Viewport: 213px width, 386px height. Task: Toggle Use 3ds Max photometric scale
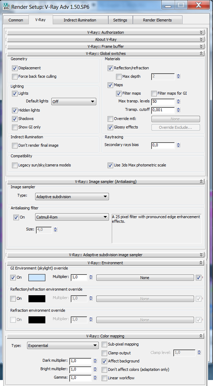110,165
